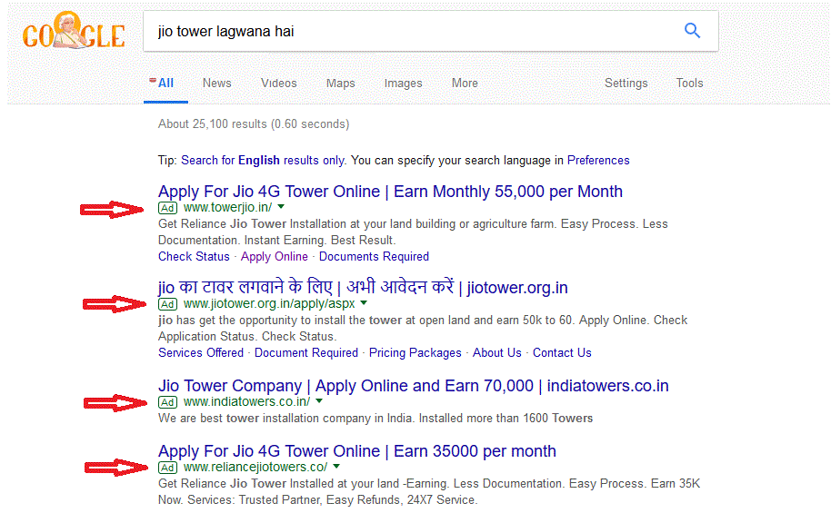Screen dimensions: 831x523
Task: Open the Google doodle logo
Action: [x=74, y=31]
